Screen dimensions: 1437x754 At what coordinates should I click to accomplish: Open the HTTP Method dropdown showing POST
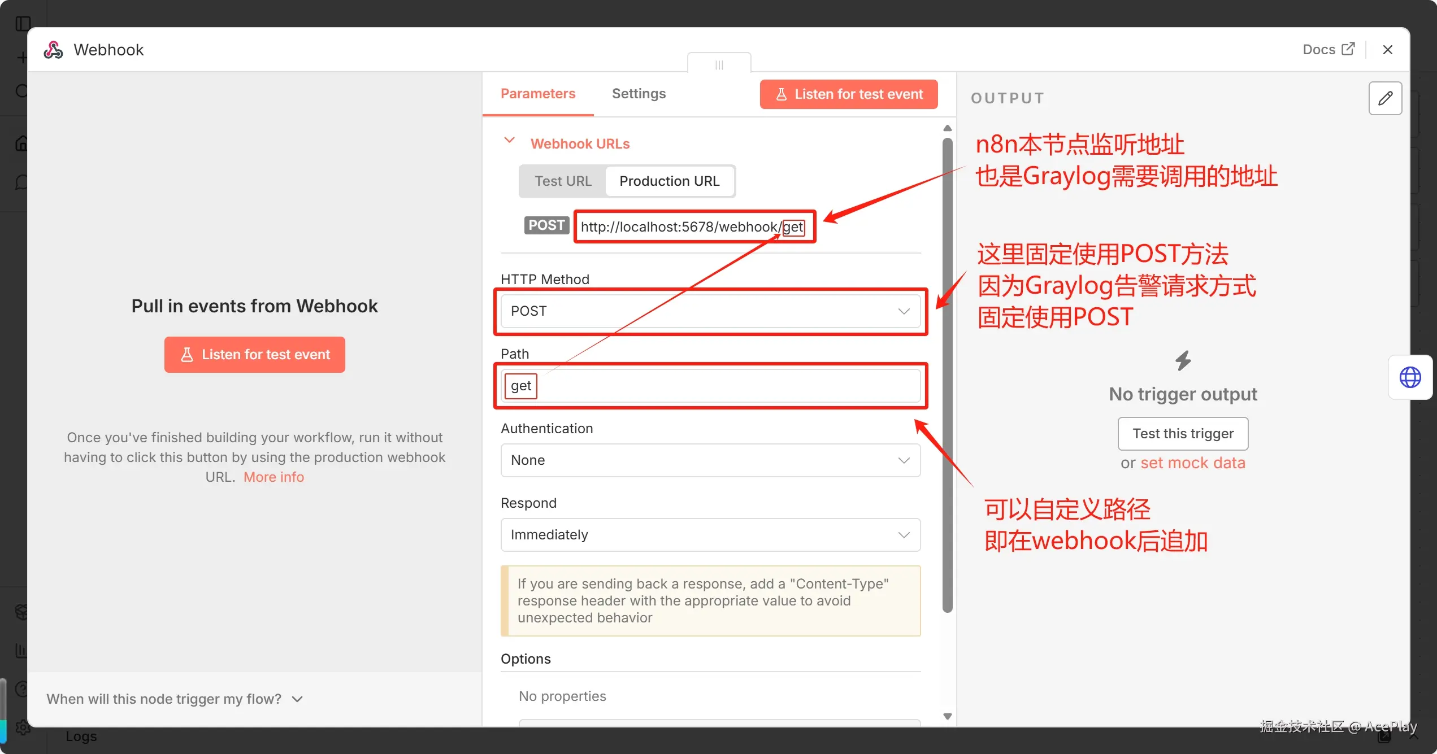coord(710,311)
